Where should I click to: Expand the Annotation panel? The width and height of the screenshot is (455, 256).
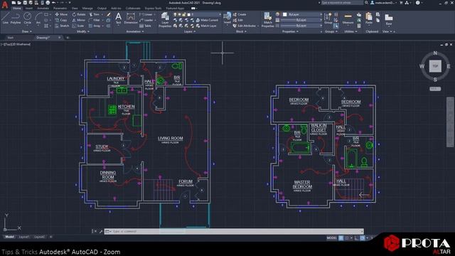pyautogui.click(x=134, y=31)
